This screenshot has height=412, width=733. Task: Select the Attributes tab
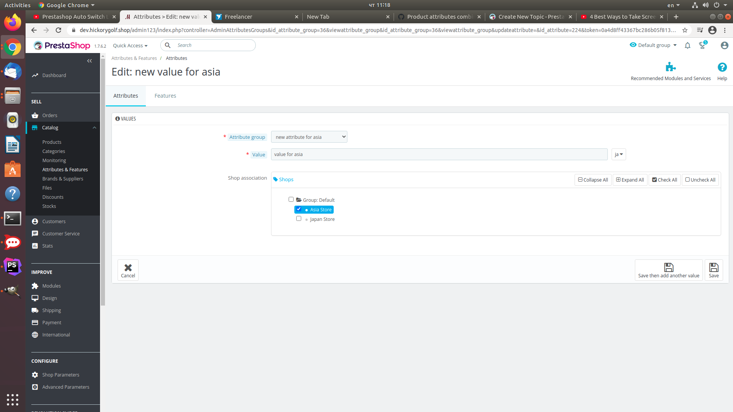click(126, 96)
